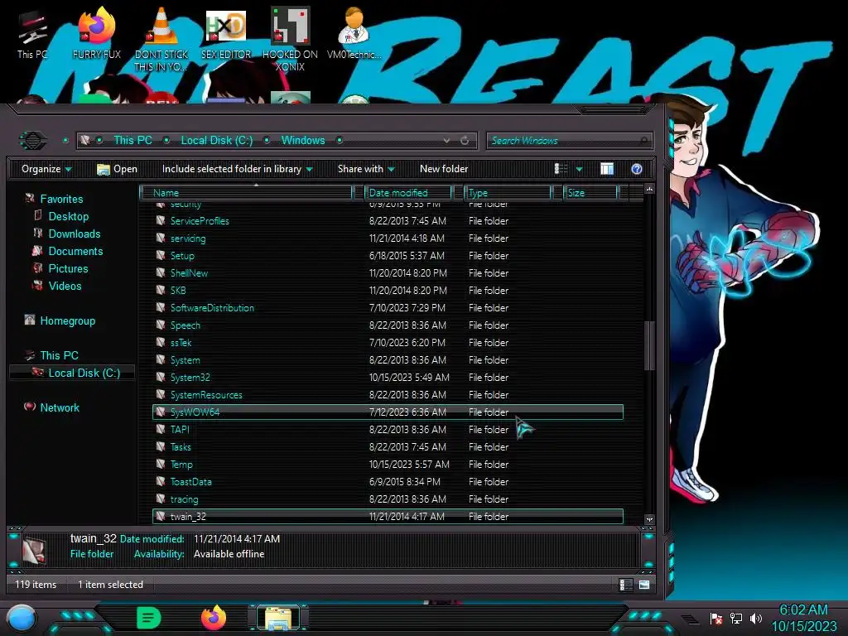This screenshot has height=636, width=848.
Task: Open Documents in navigation pane
Action: [75, 251]
